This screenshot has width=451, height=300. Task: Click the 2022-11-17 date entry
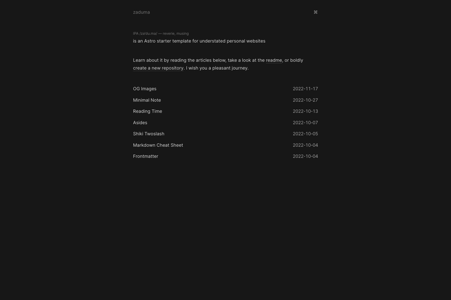pos(305,89)
